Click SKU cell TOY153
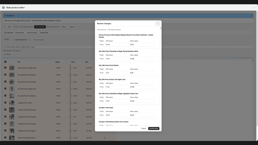The image size is (258, 145). 89,124
